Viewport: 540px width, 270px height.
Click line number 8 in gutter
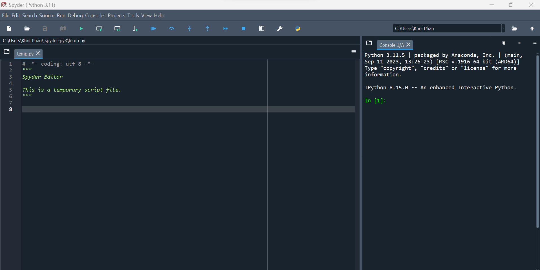point(10,109)
